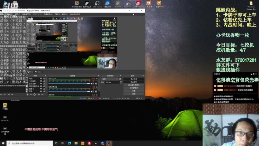
Task: Open the YY语音 desktop shortcut
Action: (x=5, y=106)
